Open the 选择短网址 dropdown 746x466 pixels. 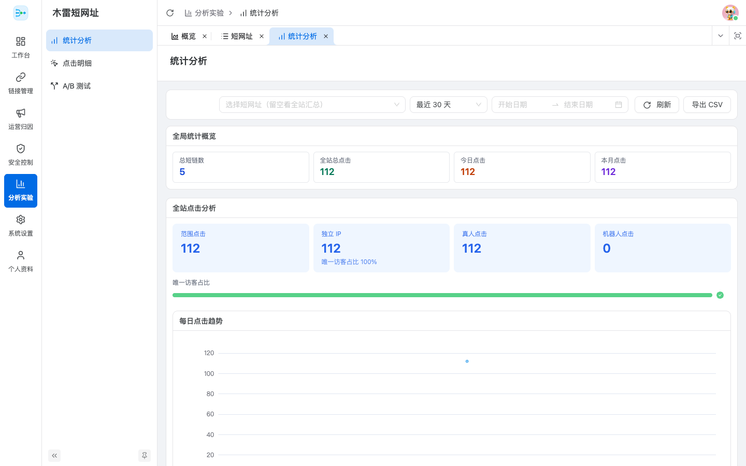(312, 105)
